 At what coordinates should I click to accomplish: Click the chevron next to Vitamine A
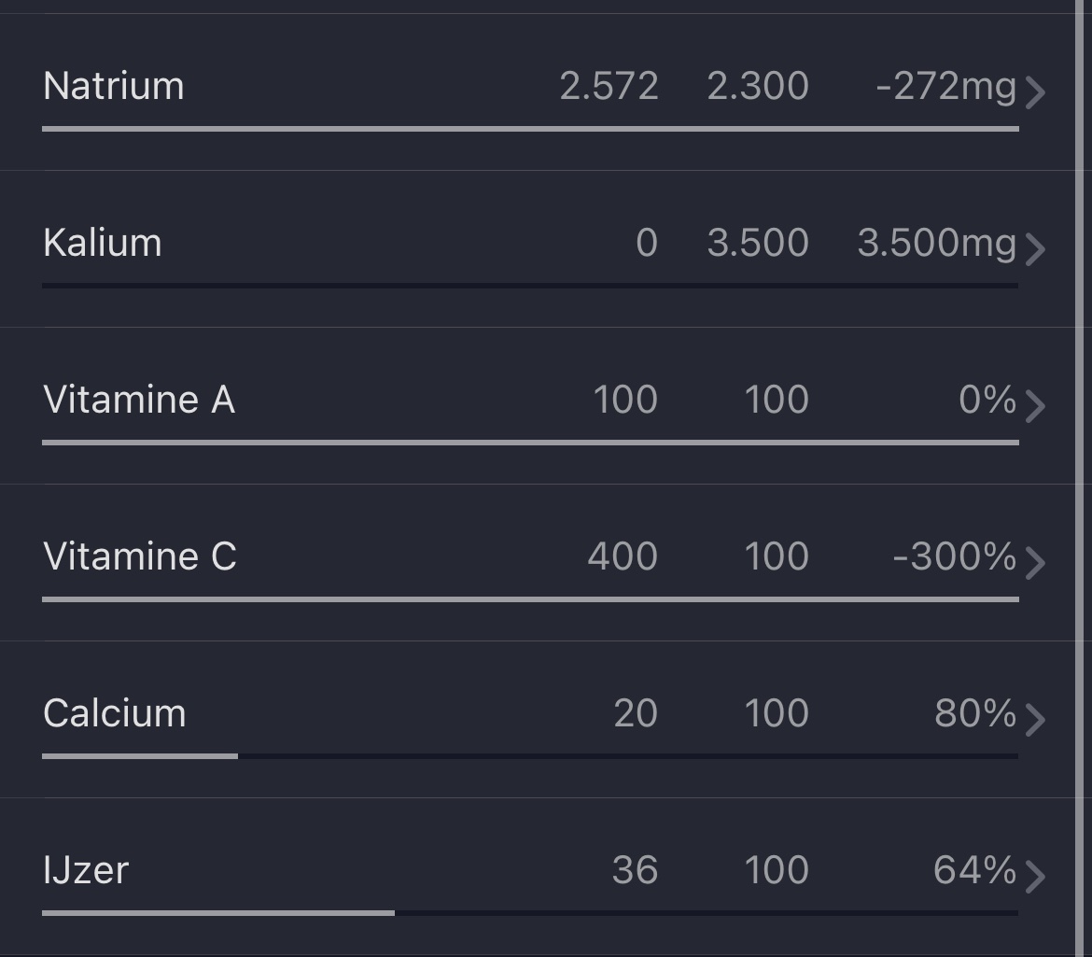click(1034, 405)
